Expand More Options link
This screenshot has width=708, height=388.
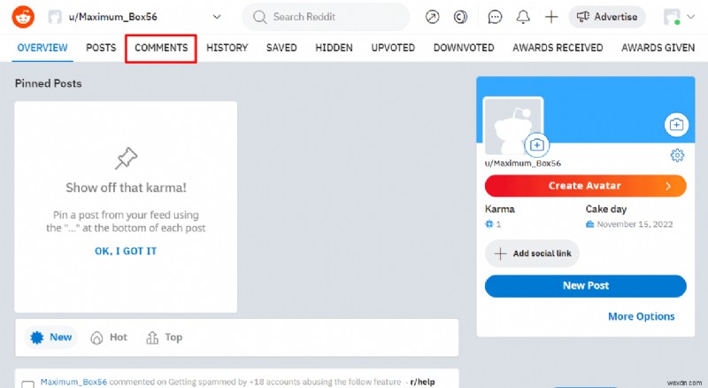(x=641, y=316)
